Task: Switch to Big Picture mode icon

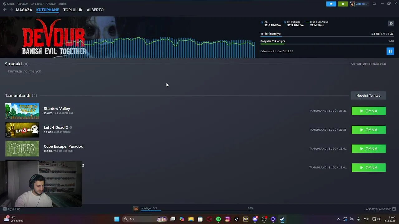Action: click(x=374, y=4)
